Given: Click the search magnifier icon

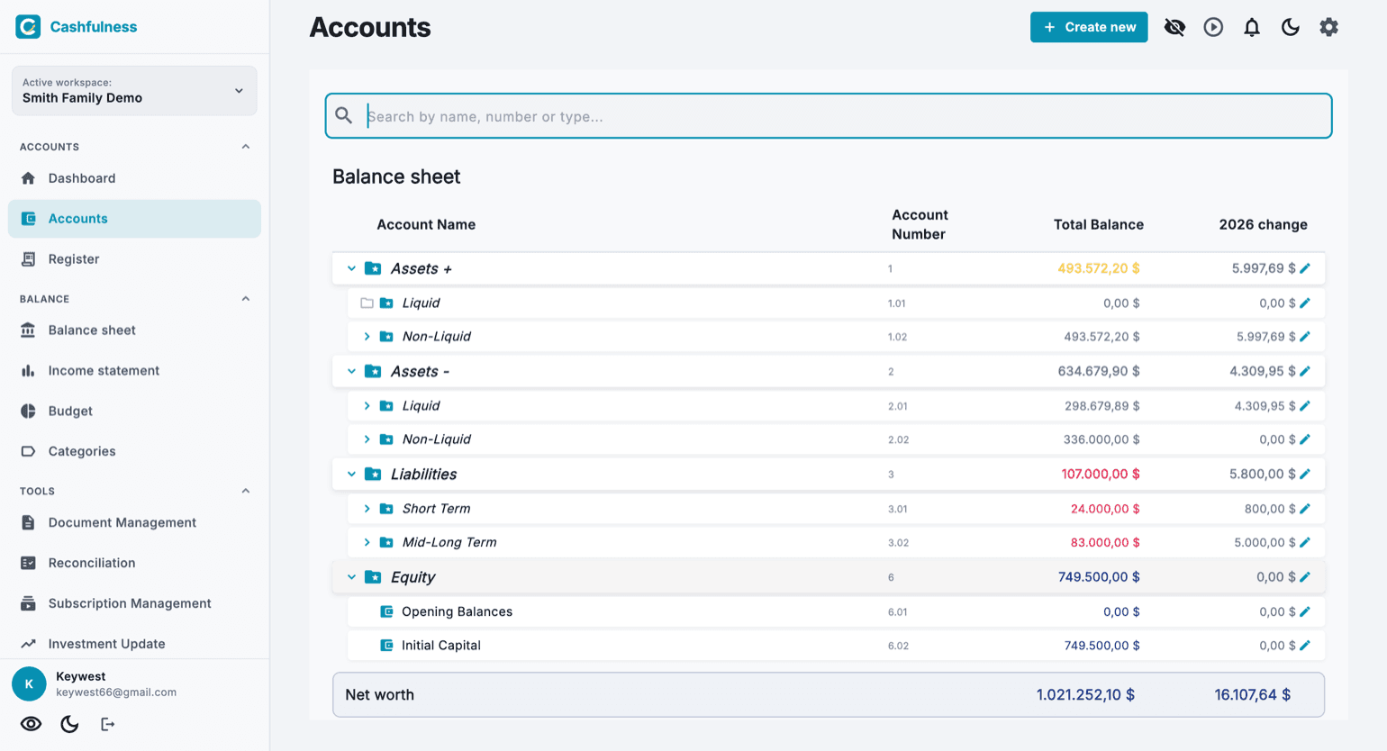Looking at the screenshot, I should pyautogui.click(x=344, y=116).
